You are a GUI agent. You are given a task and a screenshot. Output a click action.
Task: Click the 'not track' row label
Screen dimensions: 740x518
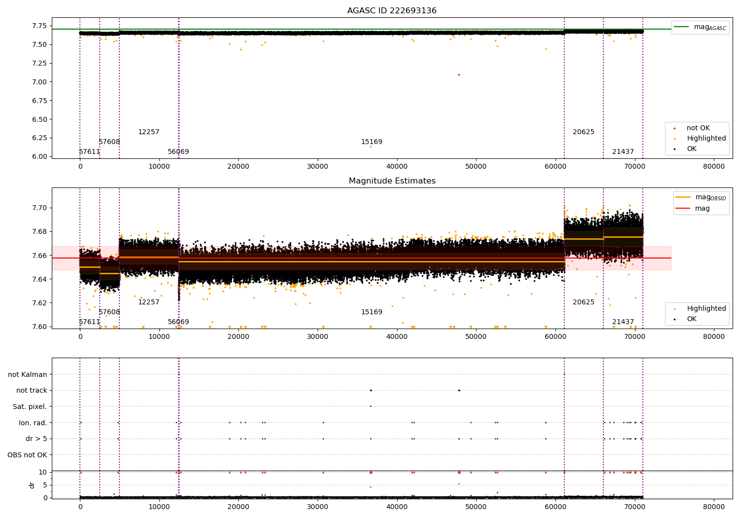click(32, 391)
